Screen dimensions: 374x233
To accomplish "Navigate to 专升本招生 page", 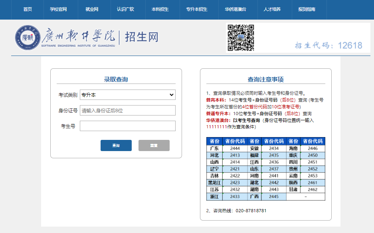I will (x=196, y=9).
